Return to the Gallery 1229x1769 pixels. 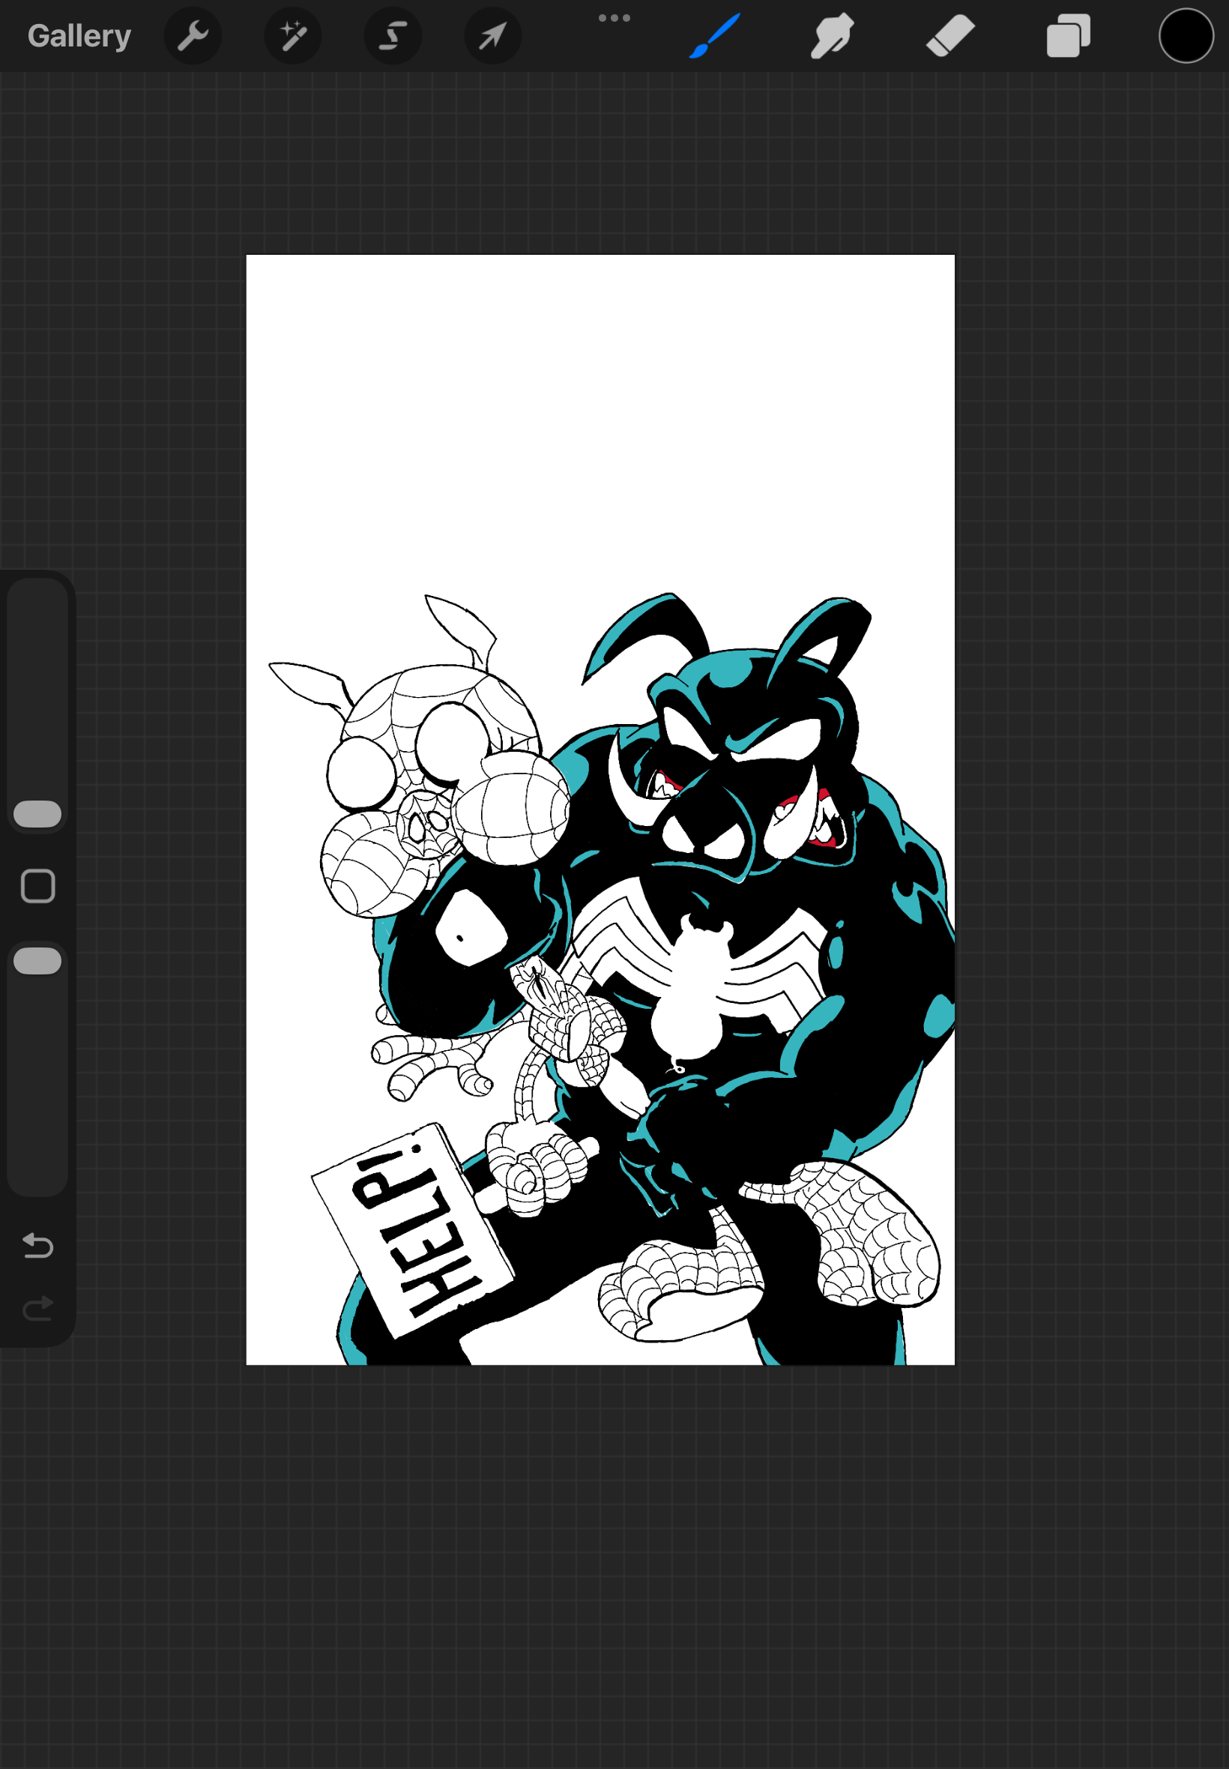(79, 36)
